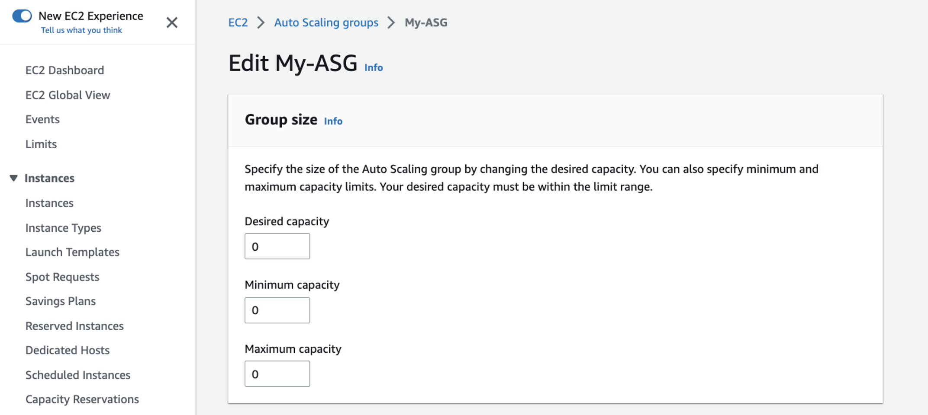Open the Spot Requests page

(x=62, y=277)
